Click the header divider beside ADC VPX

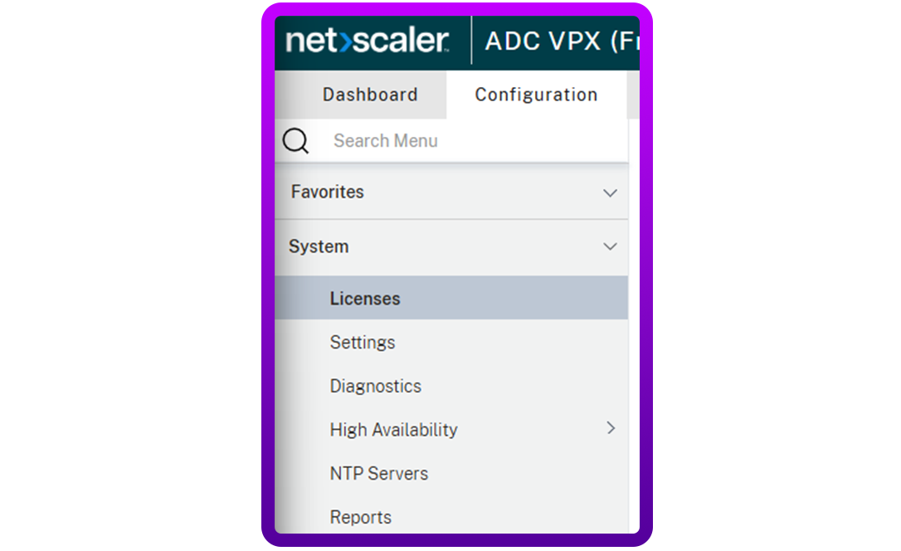coord(471,41)
